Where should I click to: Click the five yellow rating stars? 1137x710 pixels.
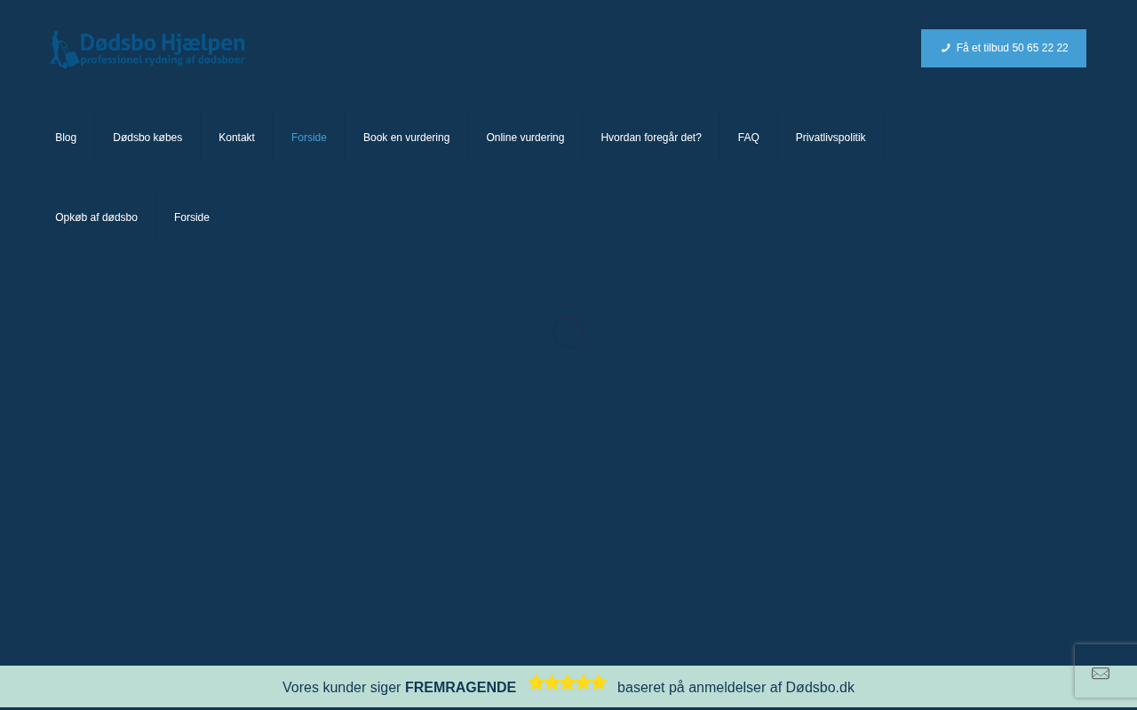click(x=568, y=682)
